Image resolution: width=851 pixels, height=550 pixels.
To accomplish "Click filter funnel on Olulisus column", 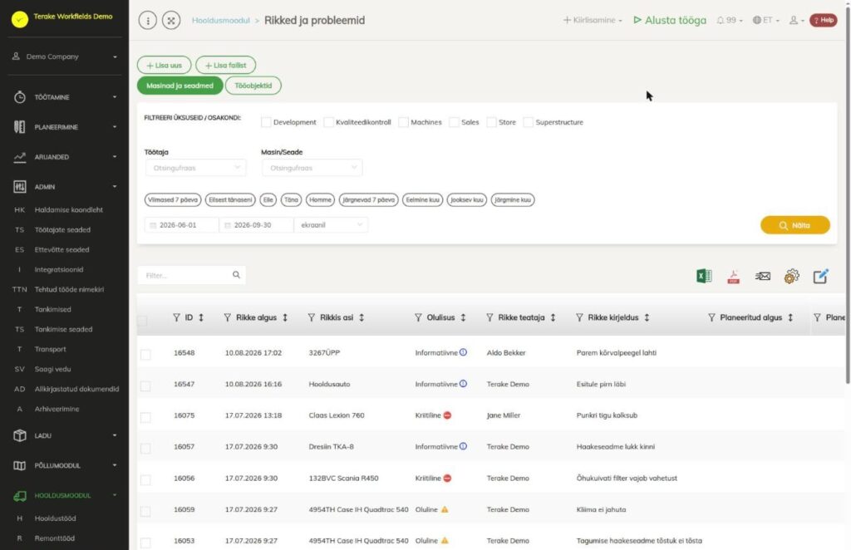I will click(418, 317).
